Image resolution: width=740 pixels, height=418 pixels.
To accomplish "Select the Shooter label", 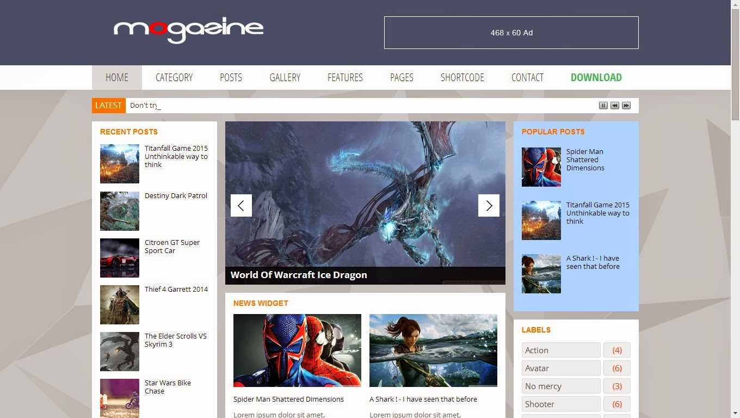I will click(561, 404).
